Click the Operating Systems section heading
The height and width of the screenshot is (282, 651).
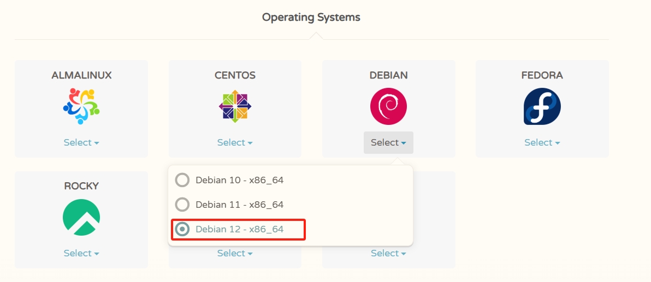pos(311,17)
